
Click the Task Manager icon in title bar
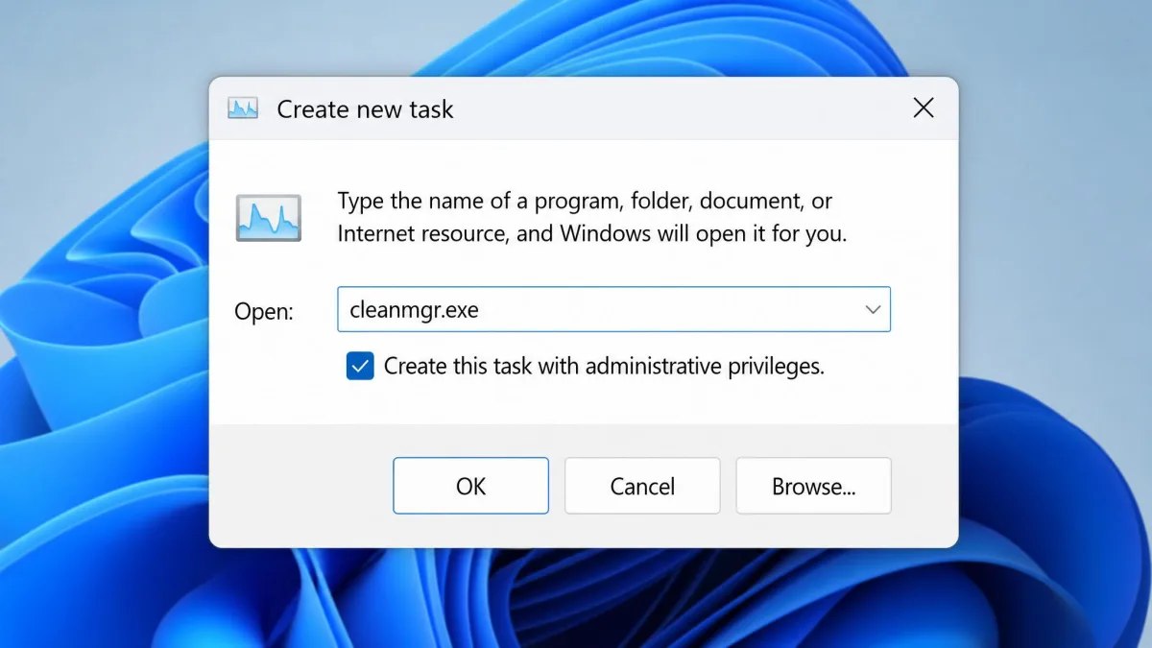click(x=243, y=108)
